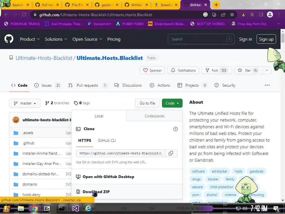Image resolution: width=285 pixels, height=214 pixels.
Task: View the 2 branches link
Action: coord(57,103)
